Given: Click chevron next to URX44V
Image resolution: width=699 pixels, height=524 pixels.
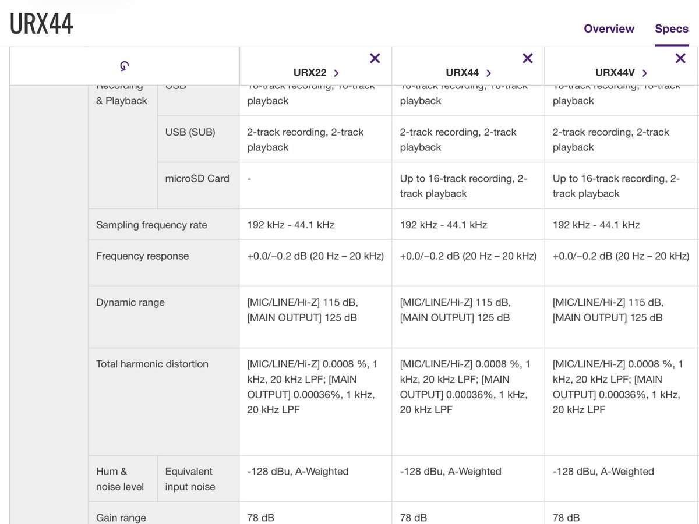Looking at the screenshot, I should [644, 73].
